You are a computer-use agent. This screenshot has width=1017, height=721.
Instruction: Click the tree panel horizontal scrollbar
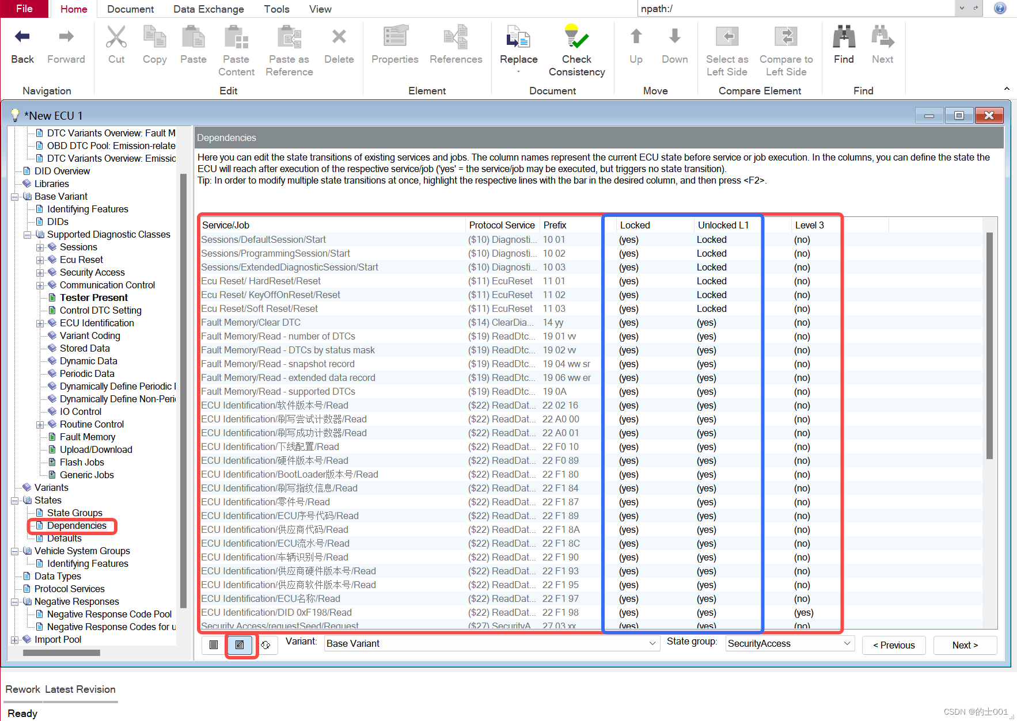coord(61,653)
